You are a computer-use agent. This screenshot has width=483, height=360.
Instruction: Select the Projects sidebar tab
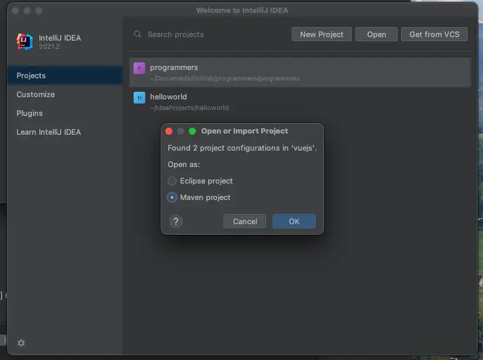(65, 75)
